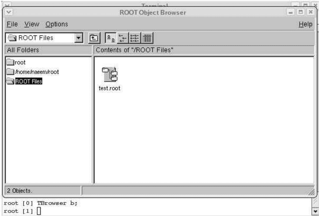Image resolution: width=319 pixels, height=216 pixels.
Task: Open the ROOT Files path dropdown arrow
Action: 79,38
